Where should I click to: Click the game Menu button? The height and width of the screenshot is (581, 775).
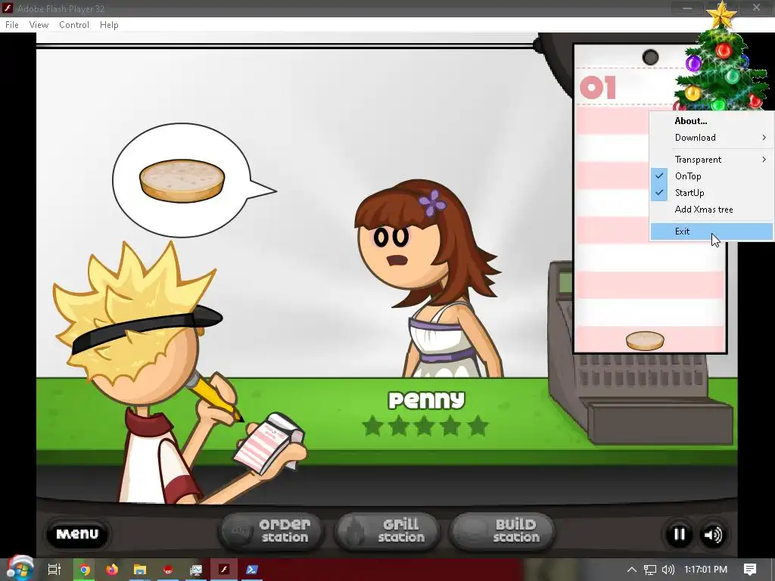pos(77,534)
